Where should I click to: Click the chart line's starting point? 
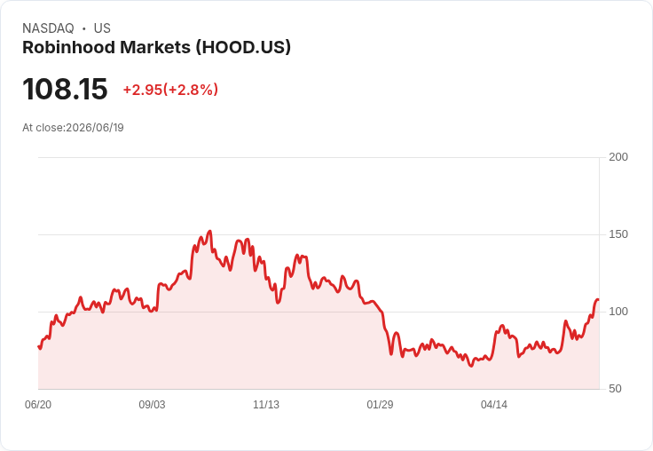[x=39, y=346]
